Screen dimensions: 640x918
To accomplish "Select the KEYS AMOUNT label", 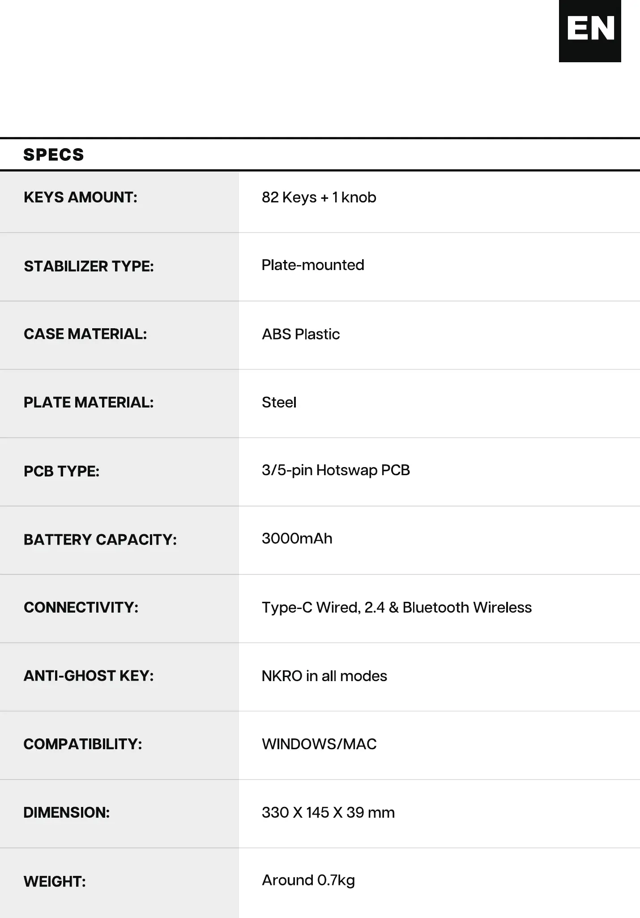I will tap(81, 197).
